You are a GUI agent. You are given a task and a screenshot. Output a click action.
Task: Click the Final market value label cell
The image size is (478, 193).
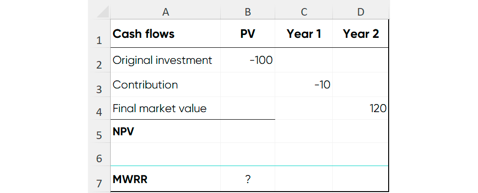pyautogui.click(x=165, y=108)
